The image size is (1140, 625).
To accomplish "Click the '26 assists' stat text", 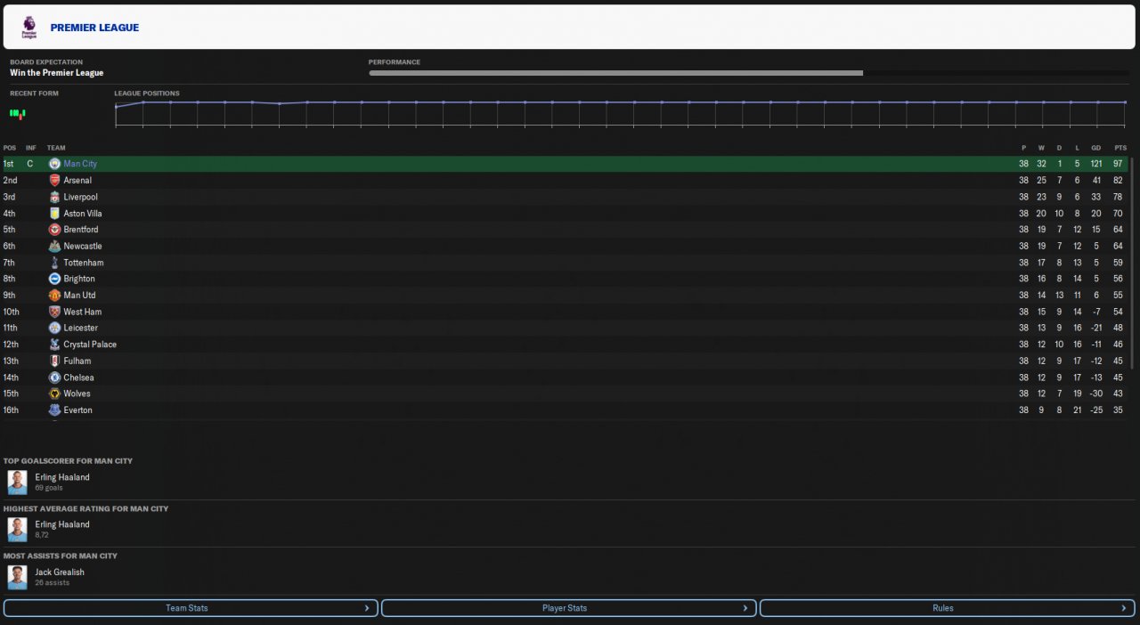I will [52, 582].
